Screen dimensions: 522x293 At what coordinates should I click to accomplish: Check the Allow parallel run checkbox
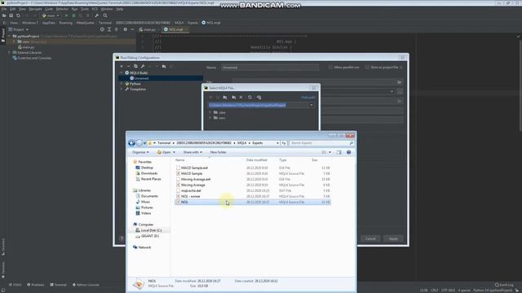point(330,68)
